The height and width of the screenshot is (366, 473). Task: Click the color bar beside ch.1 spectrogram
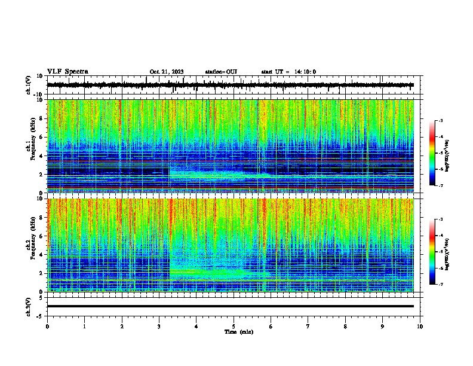[x=432, y=153]
